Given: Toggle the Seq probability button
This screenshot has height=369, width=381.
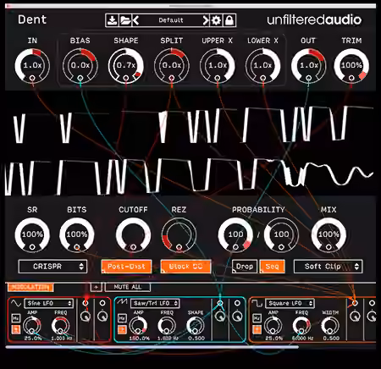Looking at the screenshot, I should pyautogui.click(x=272, y=267).
